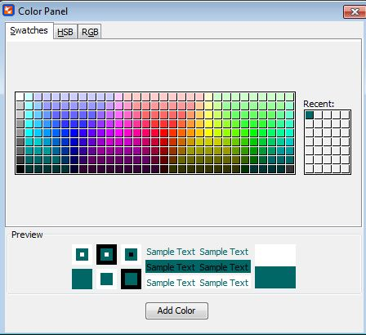The image size is (366, 335).
Task: Click the white rectangle above the large teal preview block
Action: click(275, 255)
